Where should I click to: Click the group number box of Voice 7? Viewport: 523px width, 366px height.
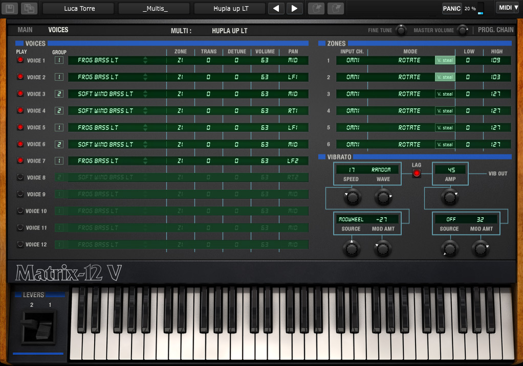pos(59,161)
